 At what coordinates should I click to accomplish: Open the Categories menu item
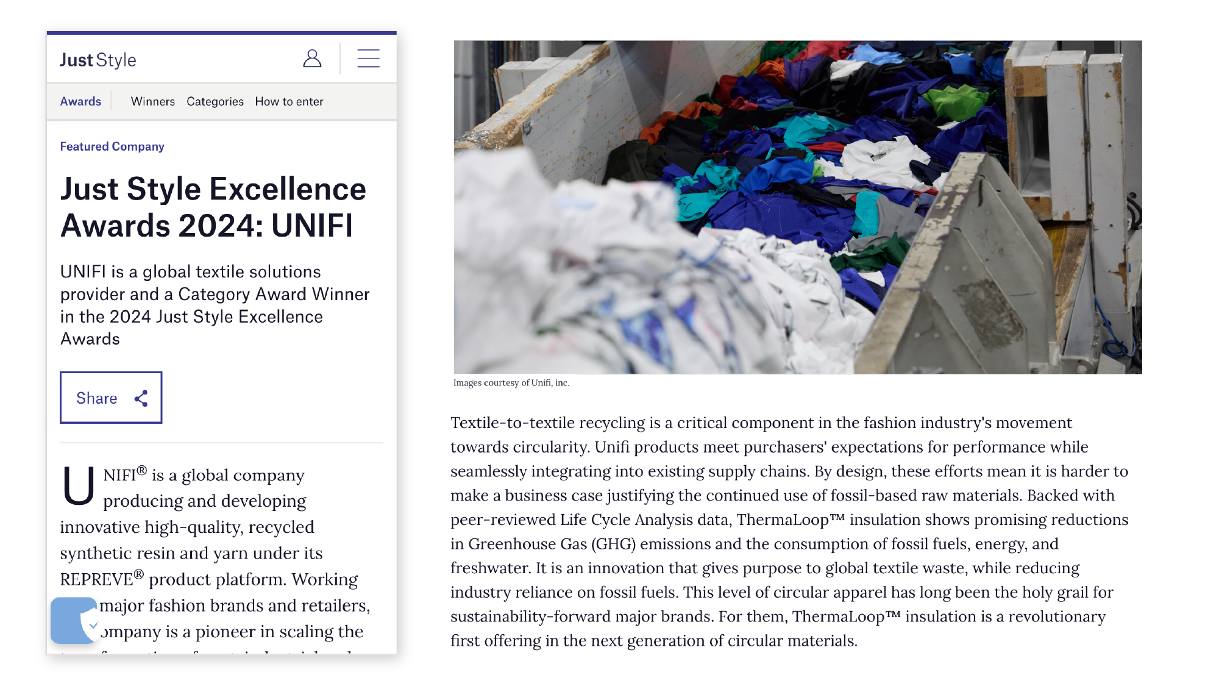point(215,101)
